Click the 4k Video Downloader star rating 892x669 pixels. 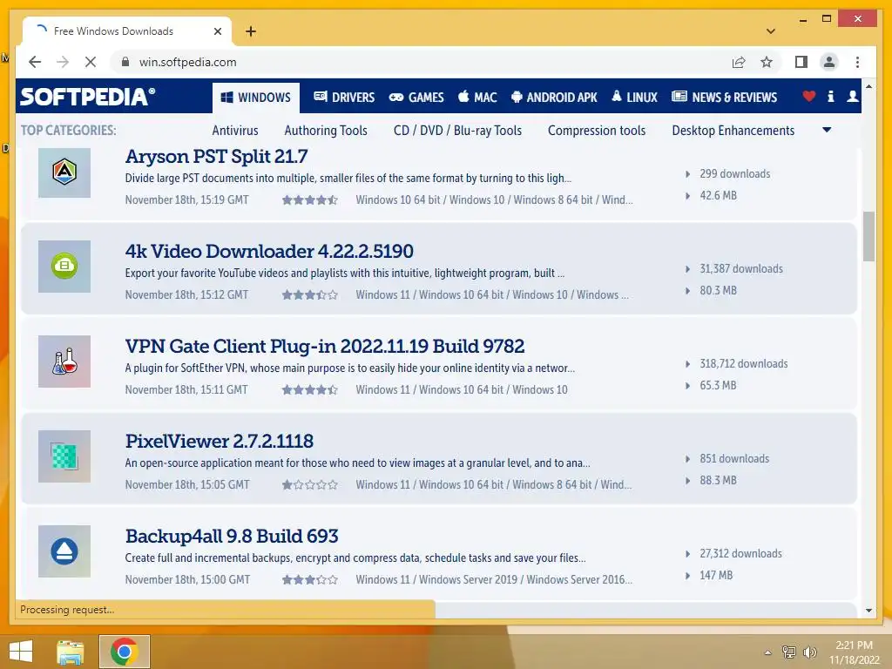pyautogui.click(x=310, y=294)
